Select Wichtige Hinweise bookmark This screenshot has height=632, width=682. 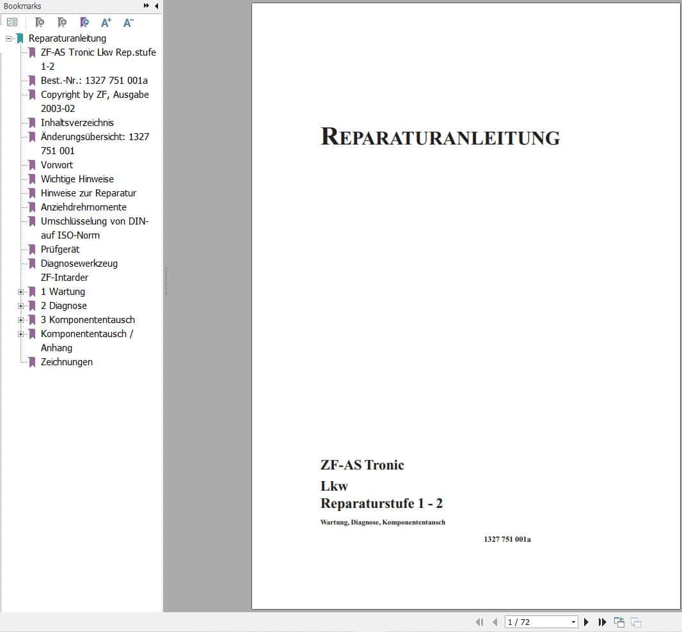pyautogui.click(x=77, y=178)
